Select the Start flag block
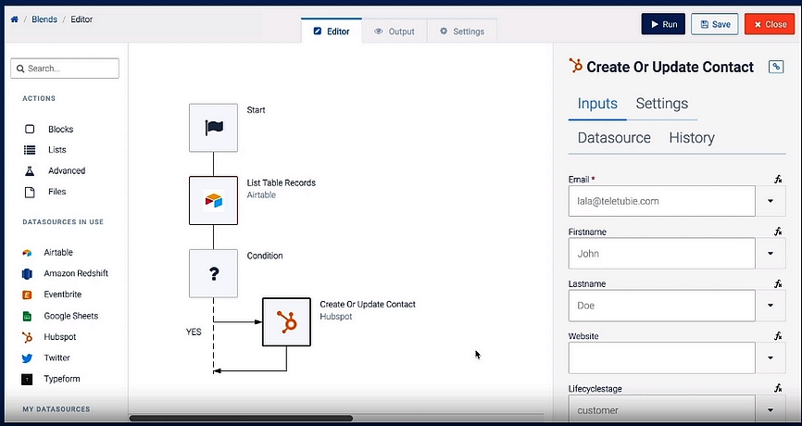 pos(213,128)
